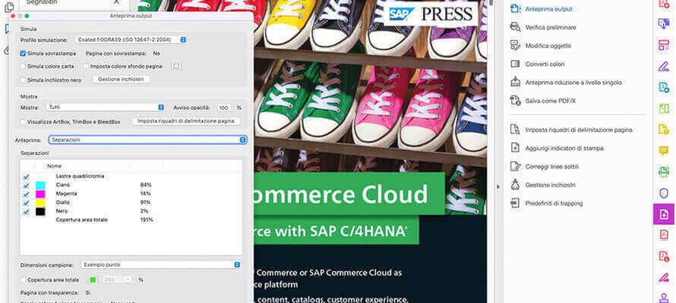
Task: Select Converti colori in tools list
Action: [x=545, y=64]
